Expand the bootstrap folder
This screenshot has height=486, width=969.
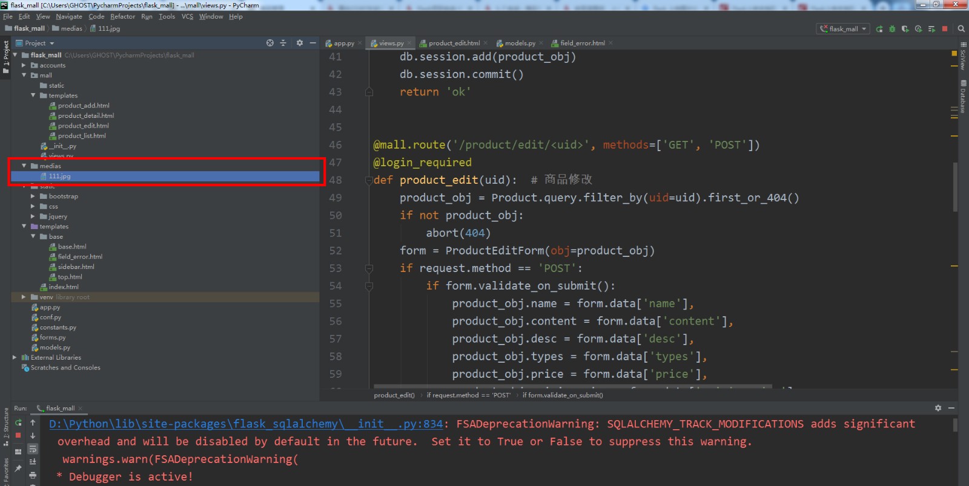click(33, 196)
